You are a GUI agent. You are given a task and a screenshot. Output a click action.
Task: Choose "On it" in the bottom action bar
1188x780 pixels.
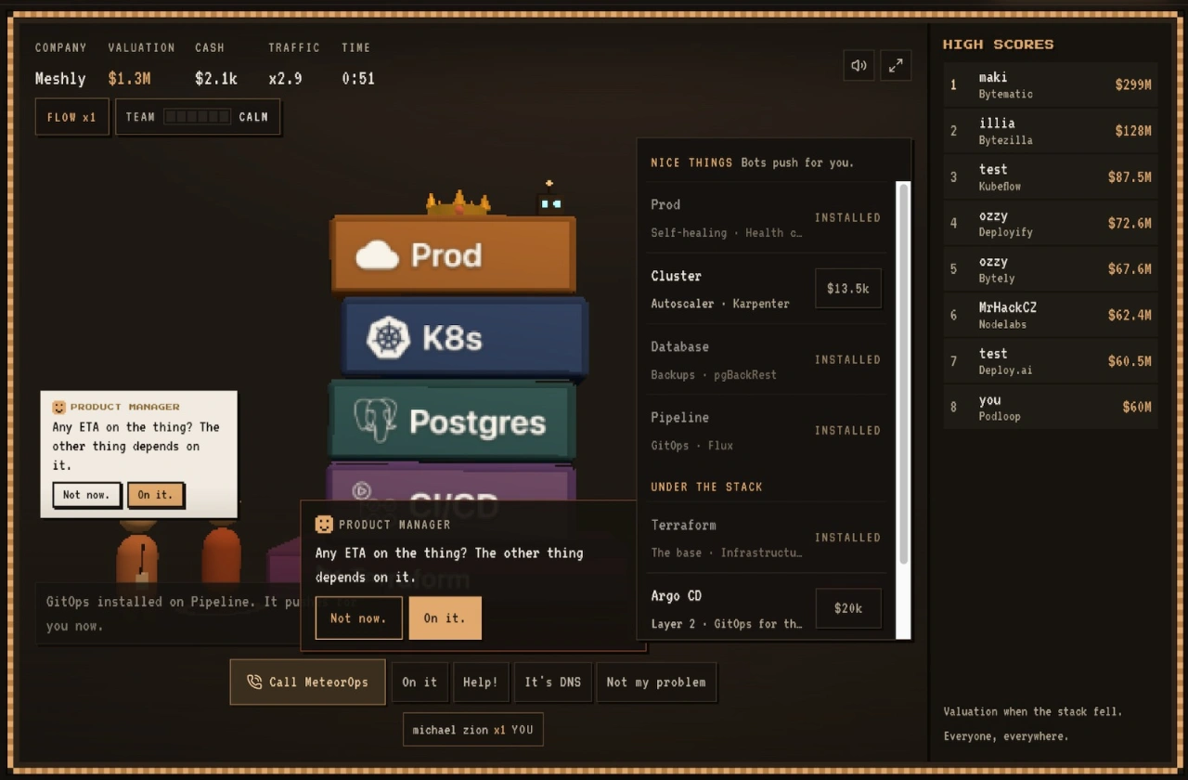420,682
